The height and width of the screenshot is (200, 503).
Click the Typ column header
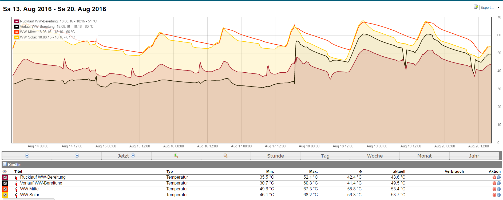[170, 171]
